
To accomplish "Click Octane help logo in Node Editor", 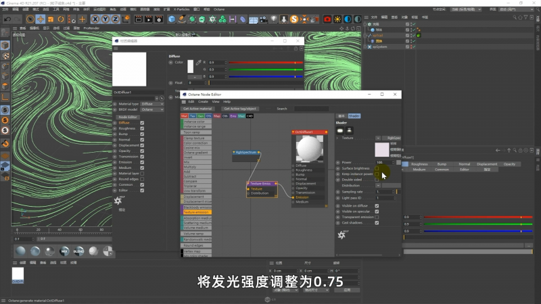I will 342,234.
